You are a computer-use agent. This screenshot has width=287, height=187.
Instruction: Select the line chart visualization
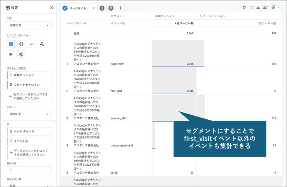(x=32, y=44)
